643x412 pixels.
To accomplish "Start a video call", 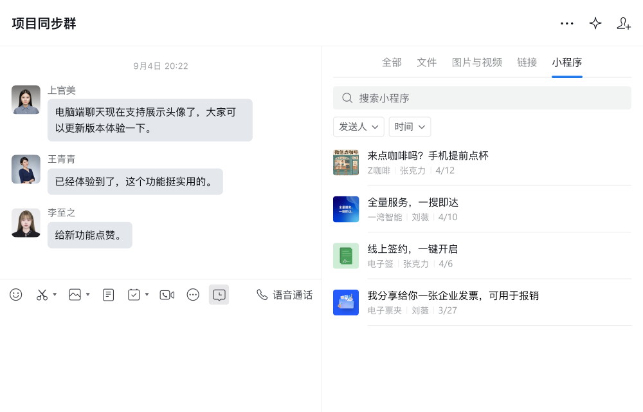I will click(x=167, y=295).
